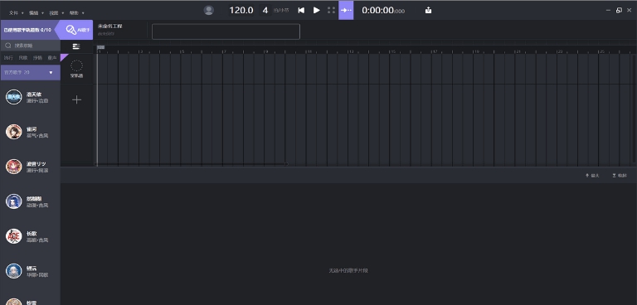Screen dimensions: 637x305
Task: Jump playhead back to start
Action: [x=301, y=11]
